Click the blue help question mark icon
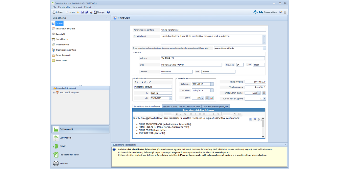 (108, 12)
